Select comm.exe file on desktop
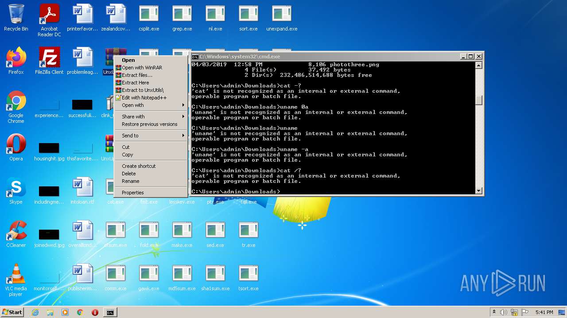The height and width of the screenshot is (318, 567). 116,277
